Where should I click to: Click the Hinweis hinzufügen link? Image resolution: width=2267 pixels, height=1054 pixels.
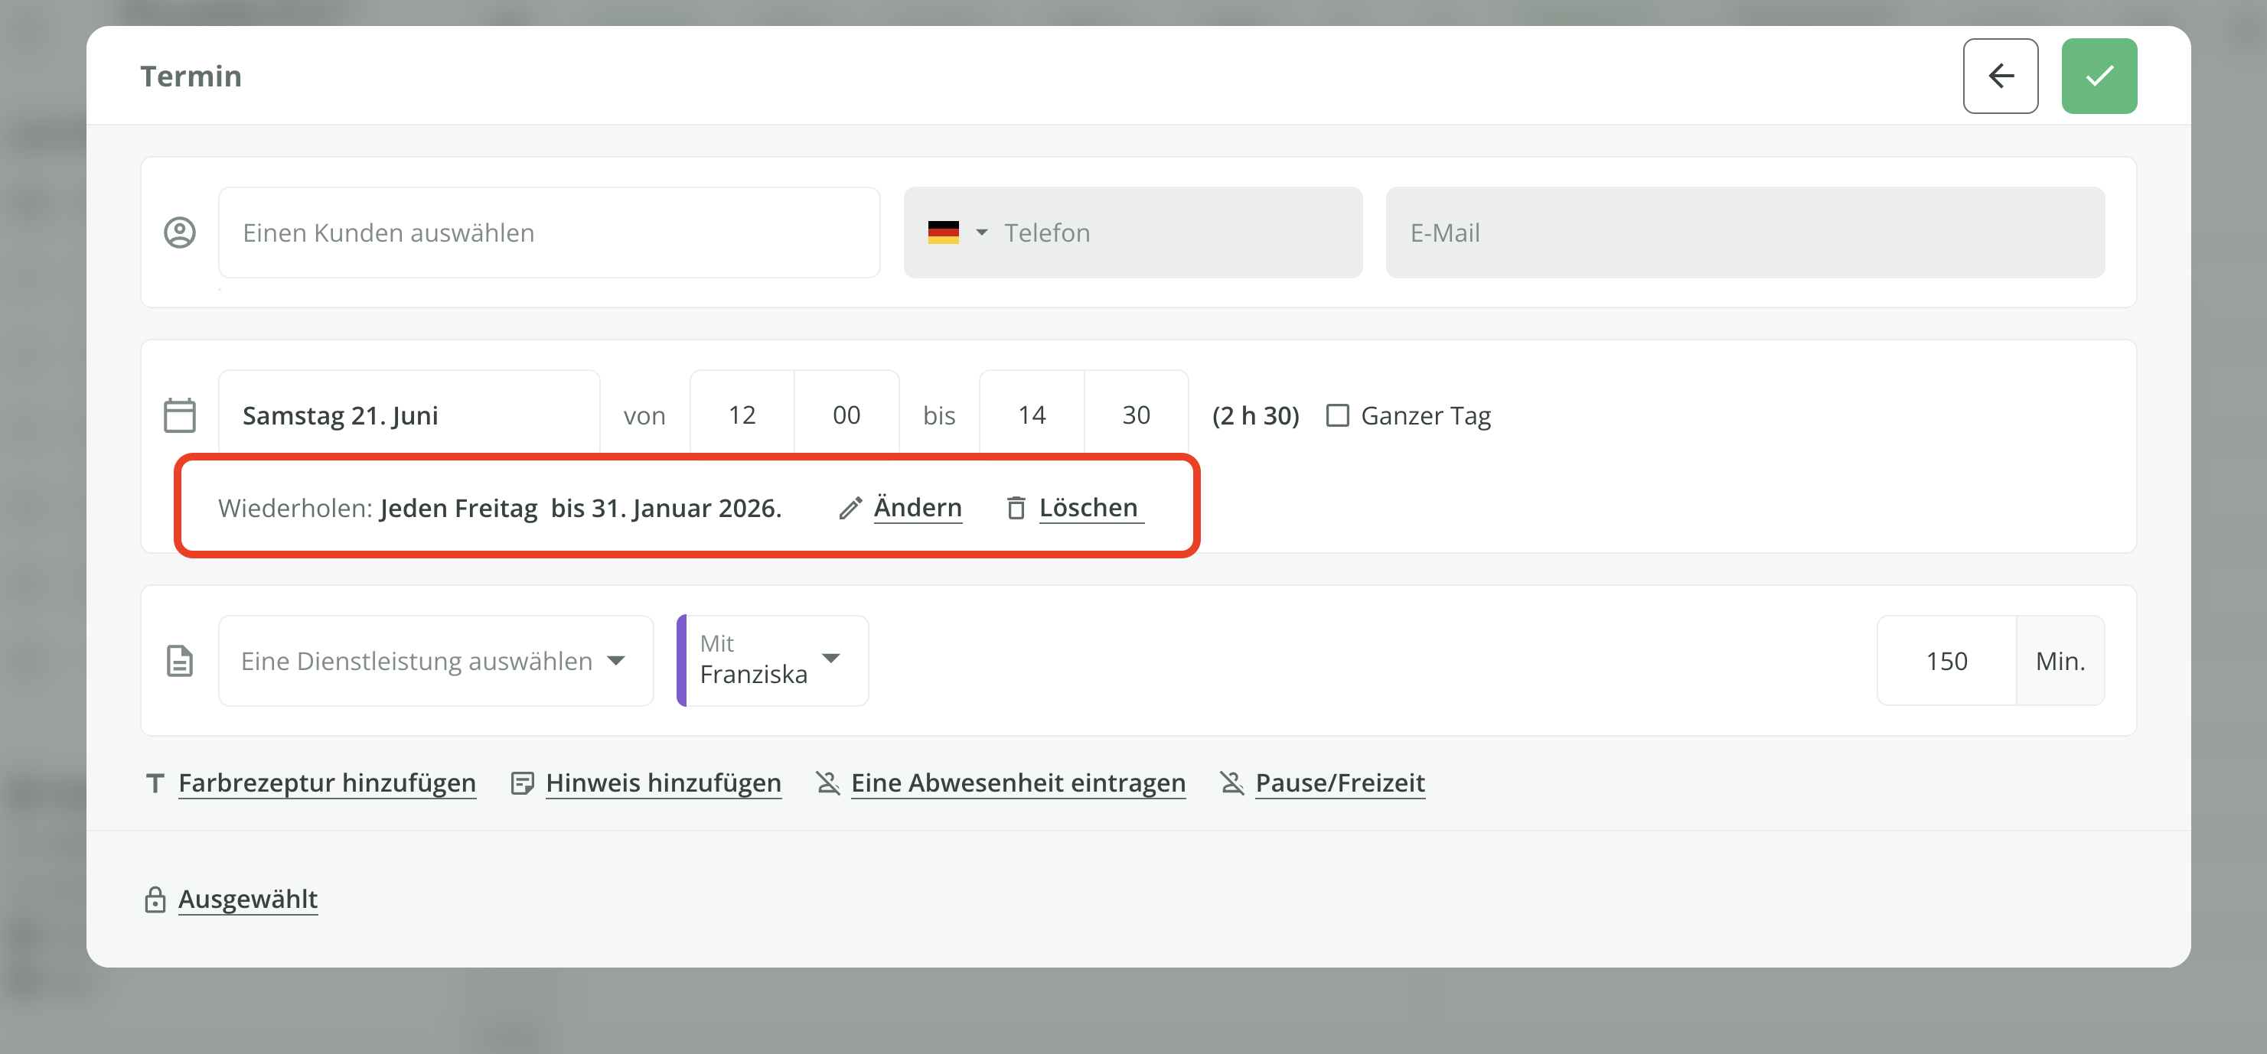click(663, 782)
